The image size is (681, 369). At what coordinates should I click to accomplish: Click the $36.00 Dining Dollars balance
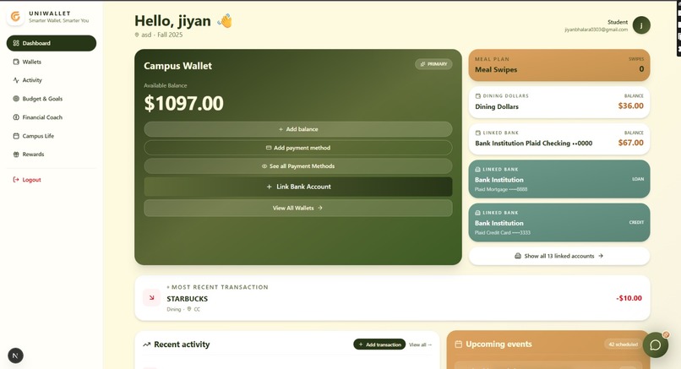[x=630, y=106]
